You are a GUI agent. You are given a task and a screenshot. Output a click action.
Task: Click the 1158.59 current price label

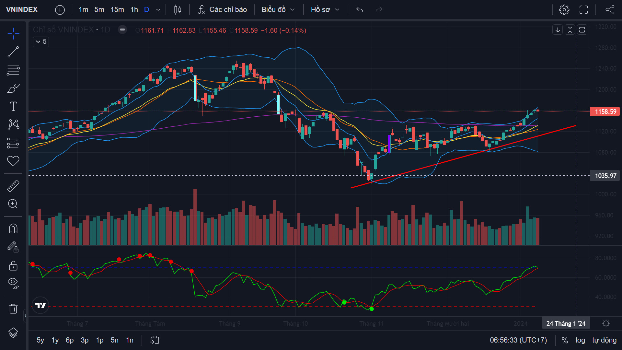click(x=605, y=111)
